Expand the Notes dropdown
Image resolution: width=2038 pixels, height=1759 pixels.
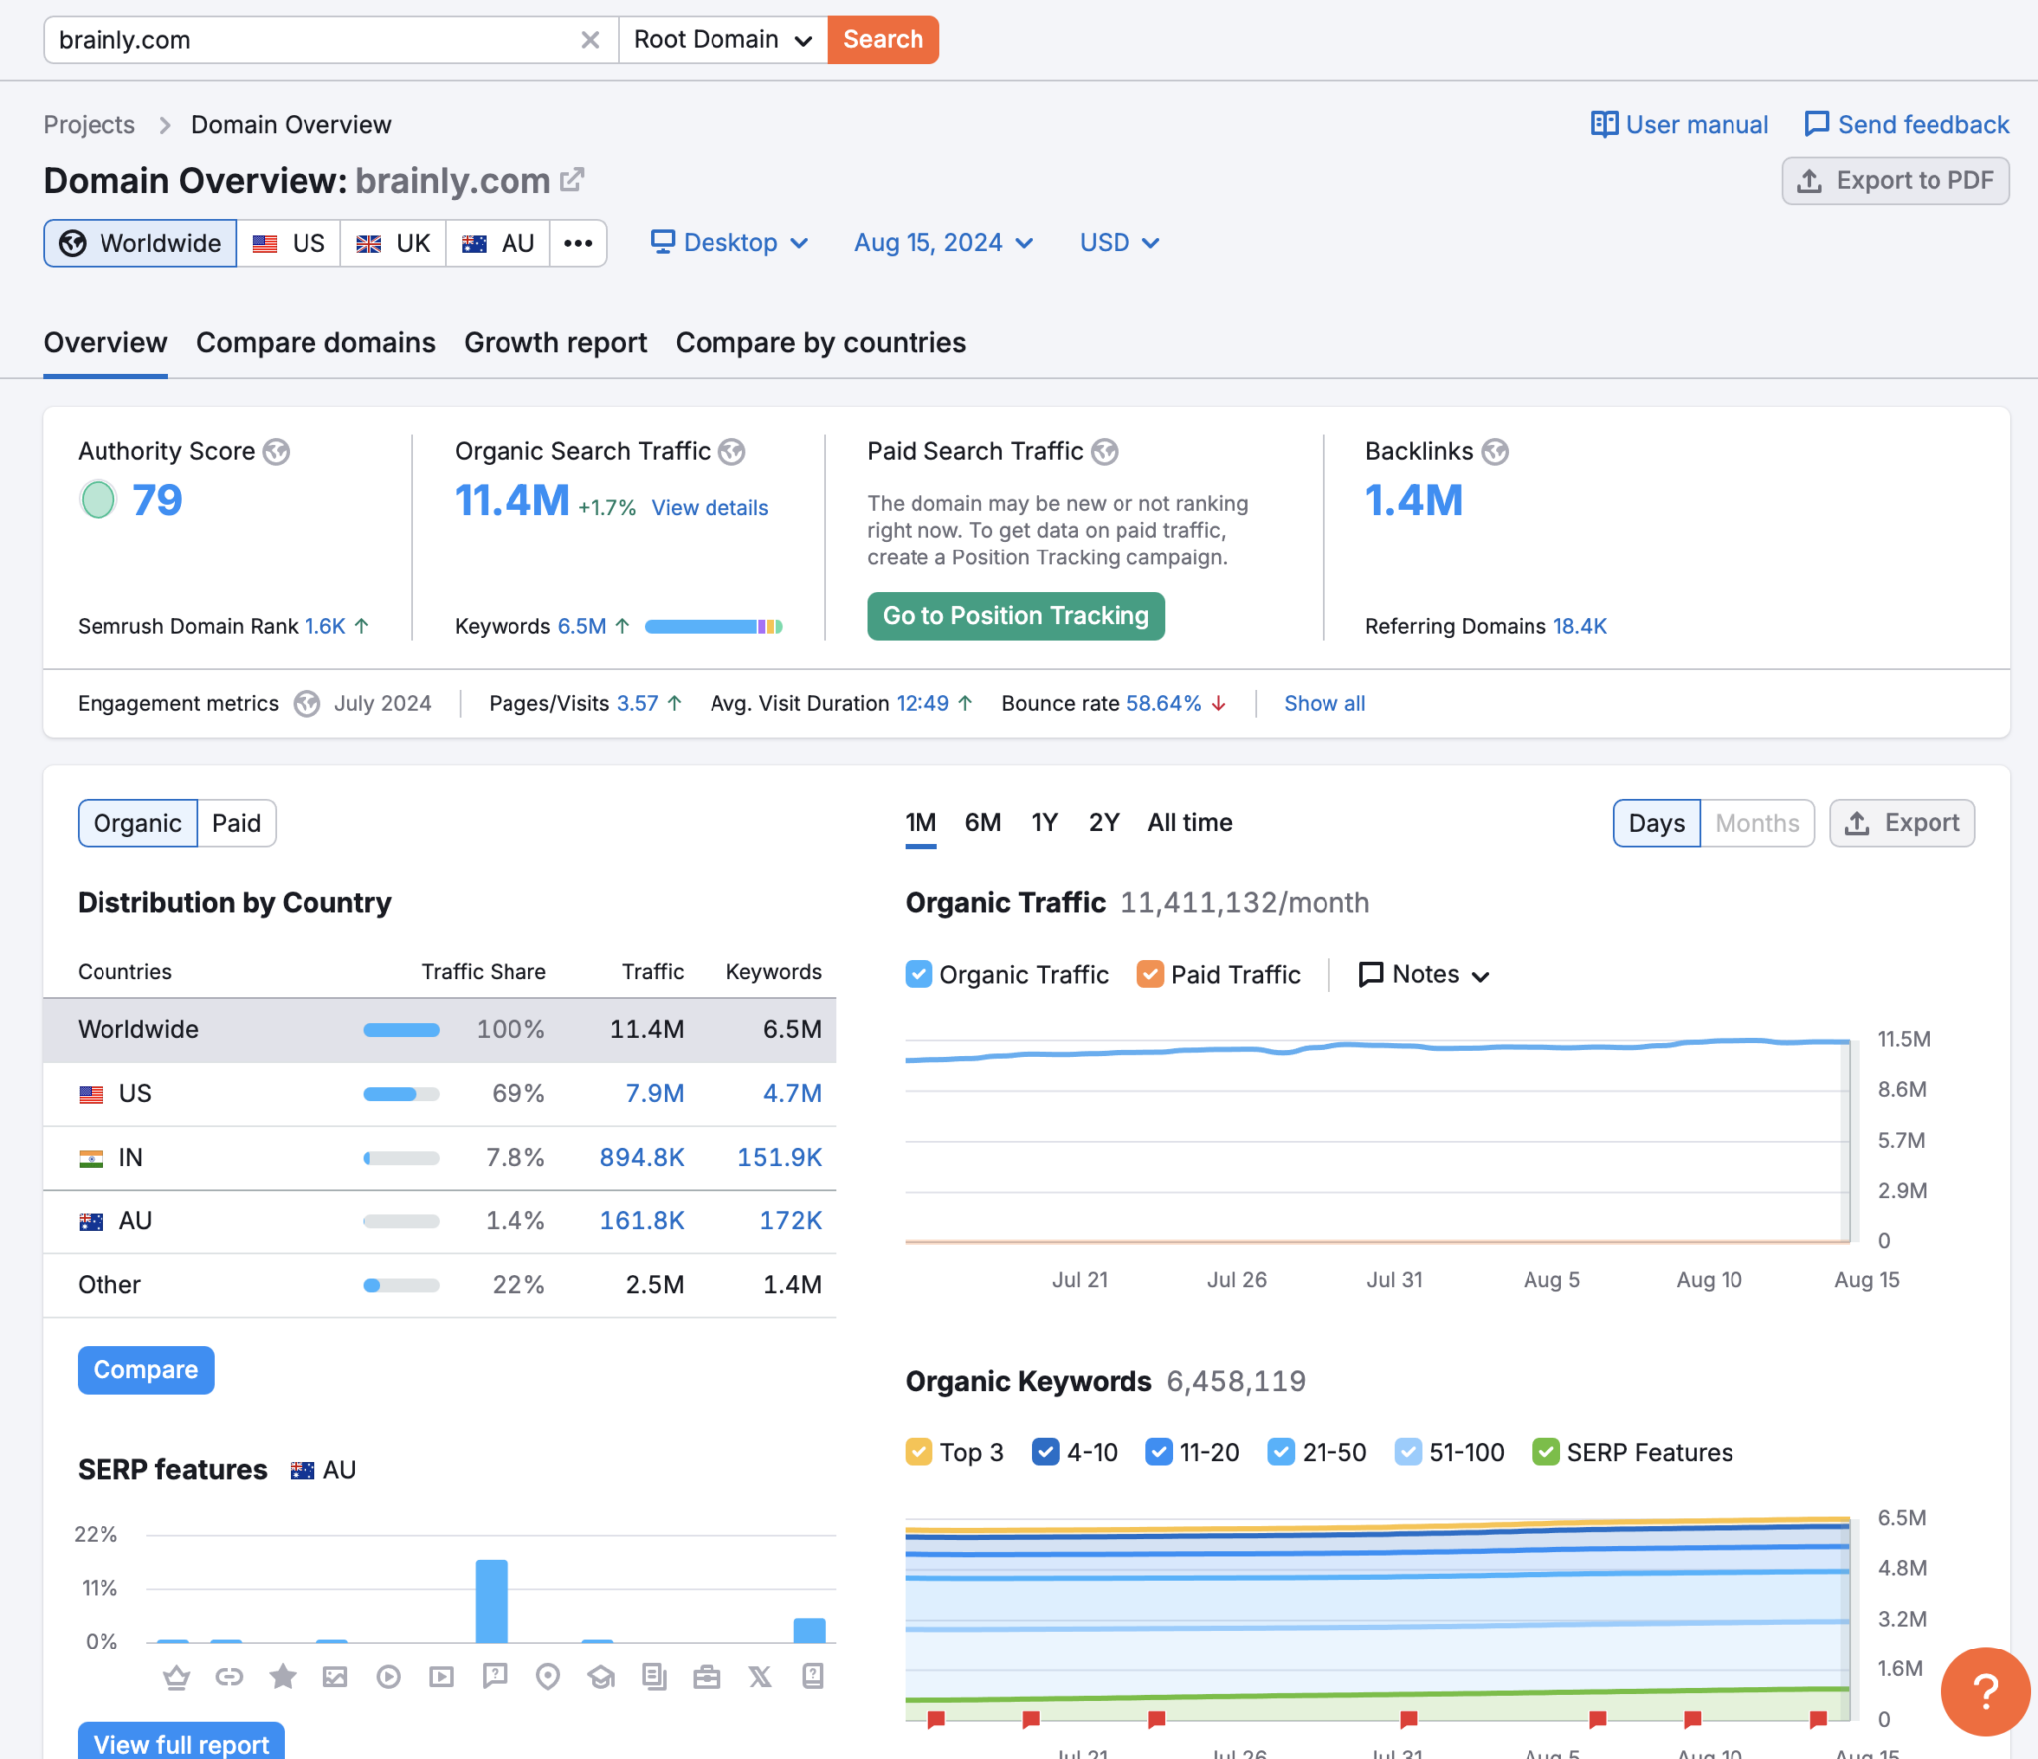(1424, 974)
